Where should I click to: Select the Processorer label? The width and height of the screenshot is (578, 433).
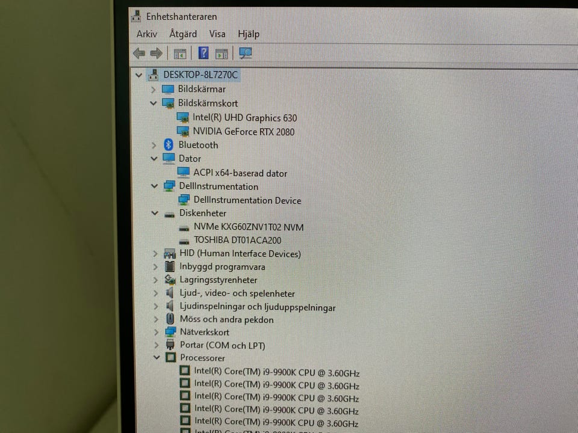[202, 357]
